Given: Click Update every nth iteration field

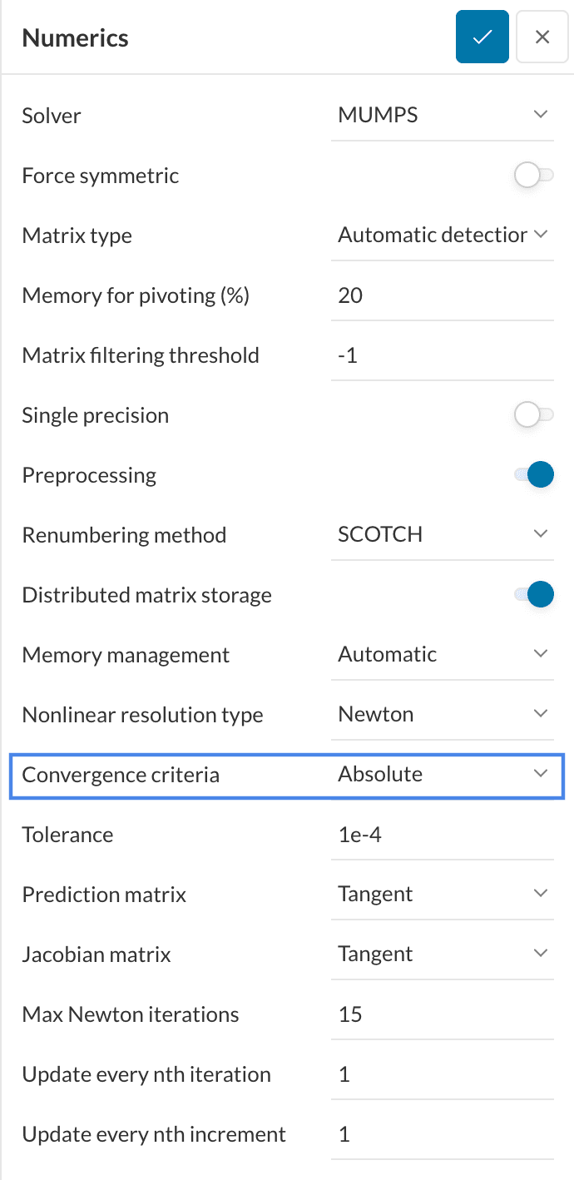Looking at the screenshot, I should (x=442, y=1074).
